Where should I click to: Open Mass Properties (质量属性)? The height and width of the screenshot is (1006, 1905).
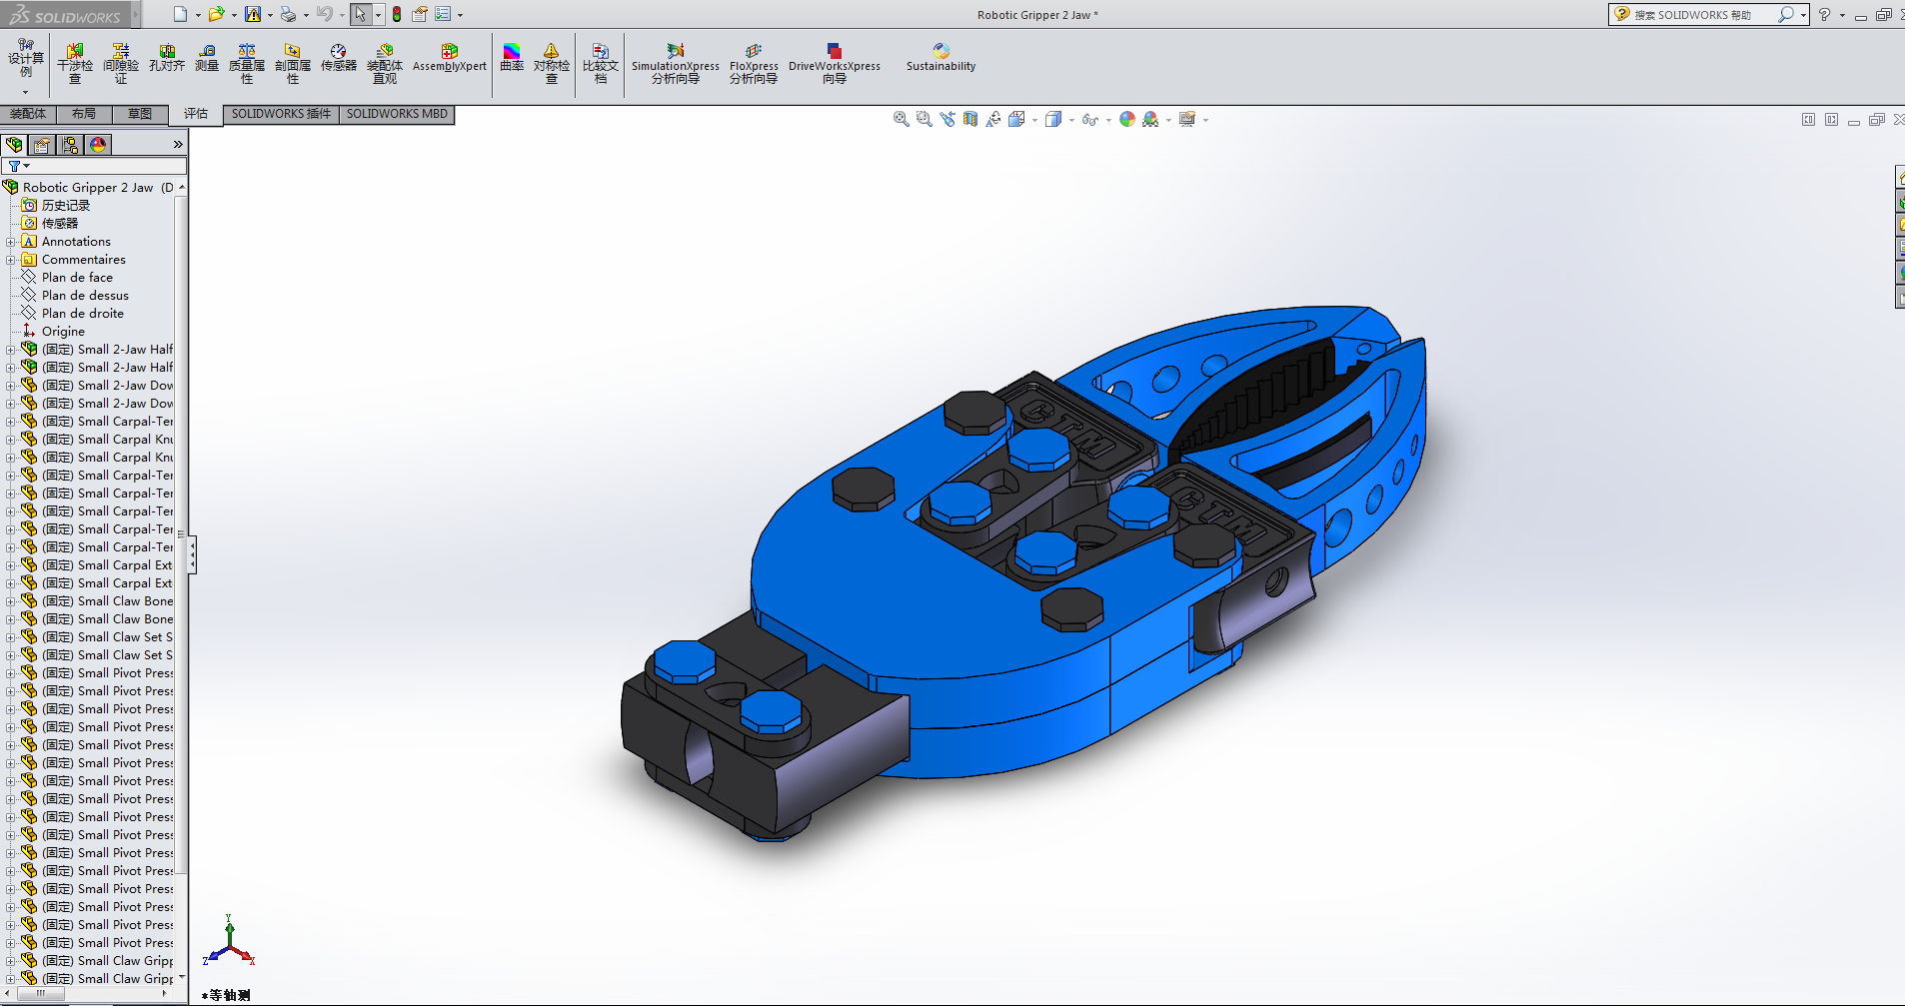pyautogui.click(x=247, y=63)
